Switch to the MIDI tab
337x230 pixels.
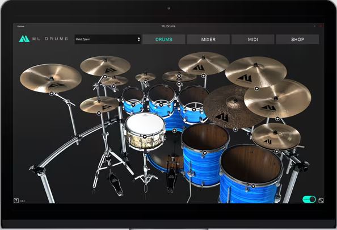[x=253, y=39]
